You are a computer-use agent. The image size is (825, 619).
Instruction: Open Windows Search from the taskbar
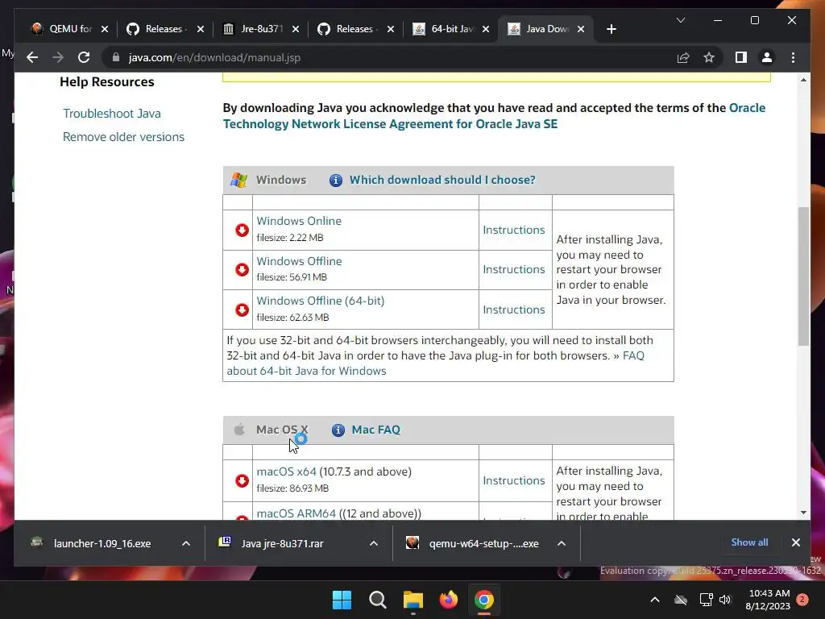pyautogui.click(x=377, y=600)
